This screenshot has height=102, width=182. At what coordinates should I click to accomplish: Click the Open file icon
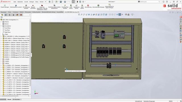(56, 2)
